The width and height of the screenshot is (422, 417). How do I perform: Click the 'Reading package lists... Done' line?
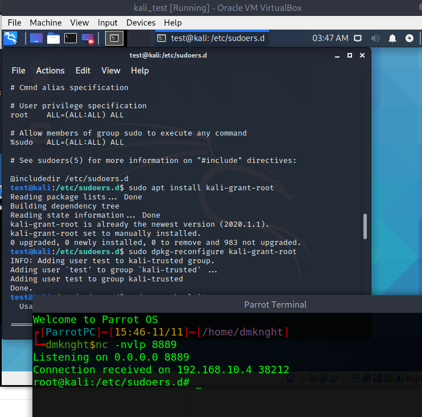pos(76,197)
